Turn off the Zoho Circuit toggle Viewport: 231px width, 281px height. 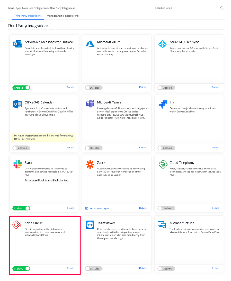coord(21,268)
